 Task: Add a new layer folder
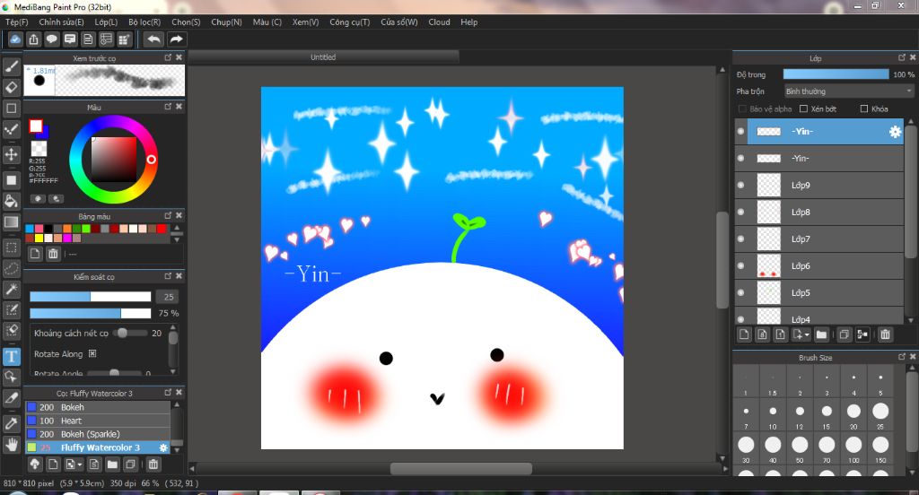[821, 334]
